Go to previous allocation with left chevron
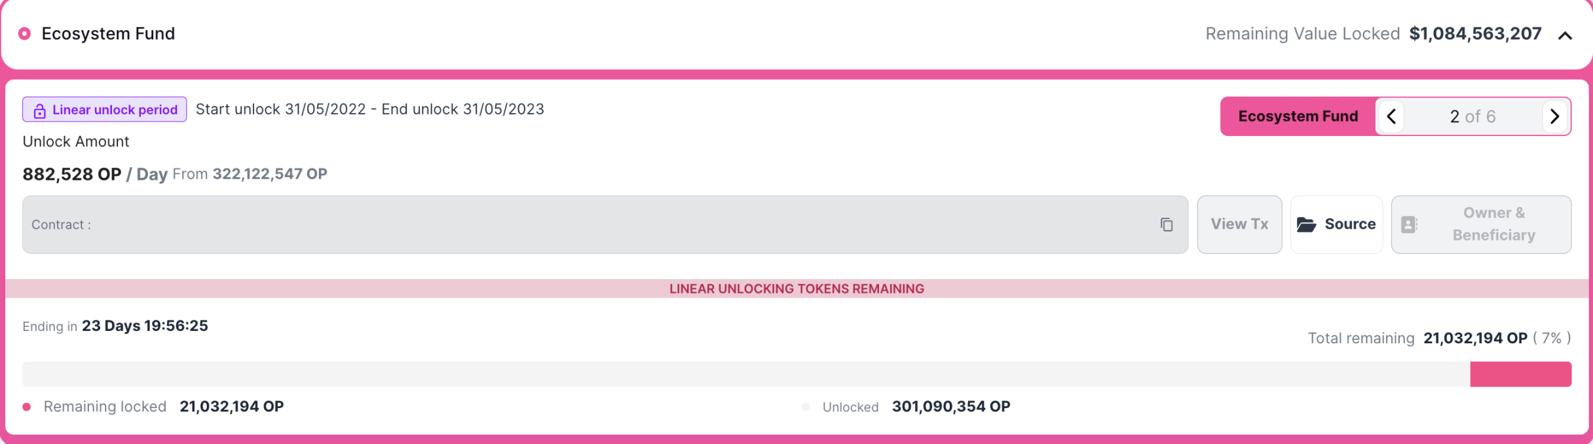 (1391, 116)
